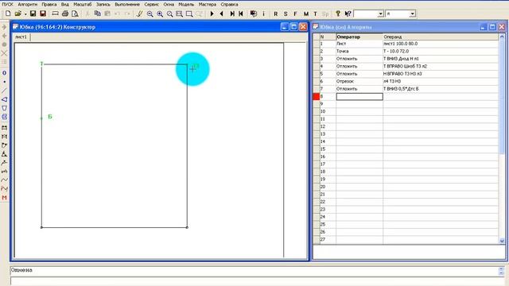
Task: Open the Алгоритм menu
Action: click(28, 4)
